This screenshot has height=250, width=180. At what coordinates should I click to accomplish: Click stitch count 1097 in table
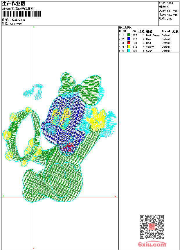pos(134,35)
